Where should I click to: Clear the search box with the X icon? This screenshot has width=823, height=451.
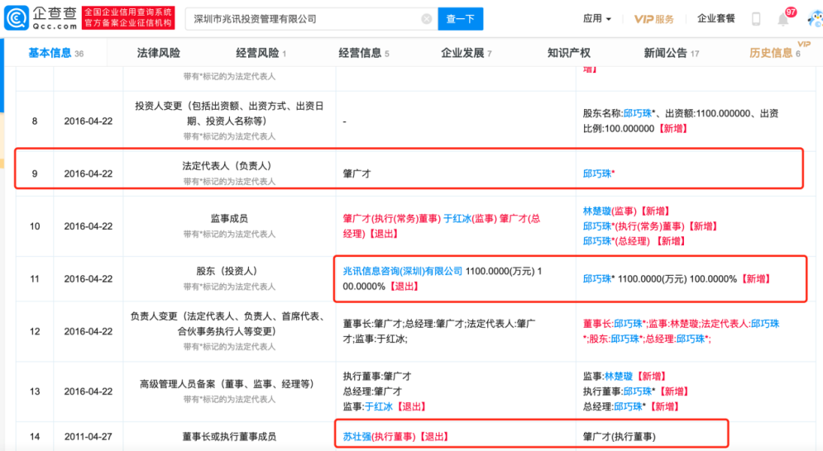[x=427, y=19]
